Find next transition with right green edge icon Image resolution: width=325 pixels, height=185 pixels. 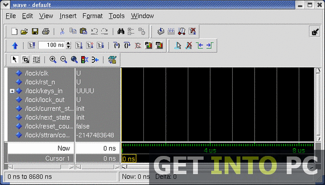210,45
